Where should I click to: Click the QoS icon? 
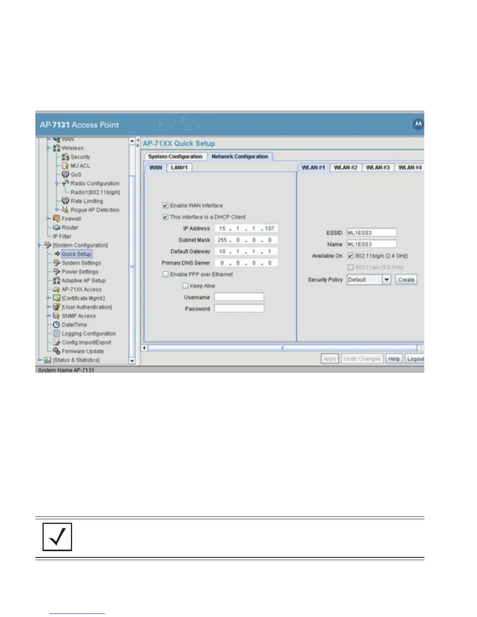pos(65,175)
